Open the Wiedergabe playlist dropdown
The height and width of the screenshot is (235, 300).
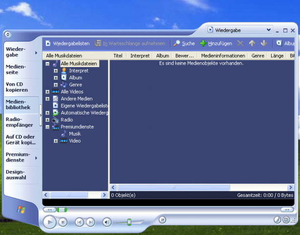point(239,30)
